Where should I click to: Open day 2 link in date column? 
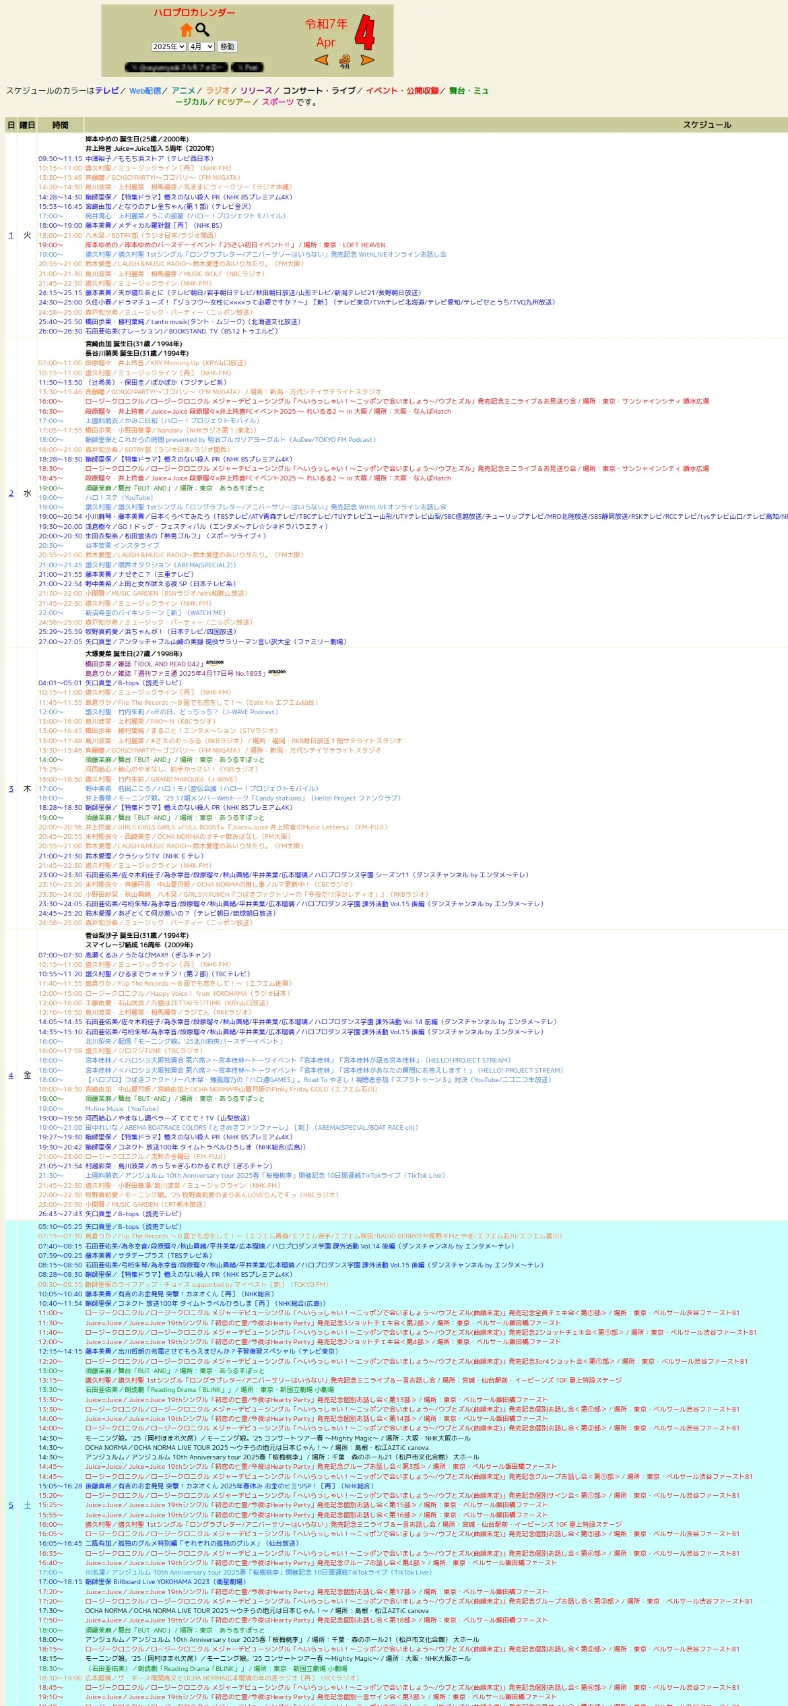(11, 493)
